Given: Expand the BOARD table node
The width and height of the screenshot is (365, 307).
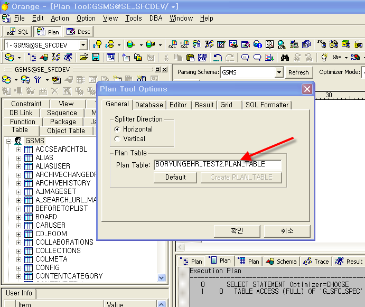Looking at the screenshot, I should (18, 217).
